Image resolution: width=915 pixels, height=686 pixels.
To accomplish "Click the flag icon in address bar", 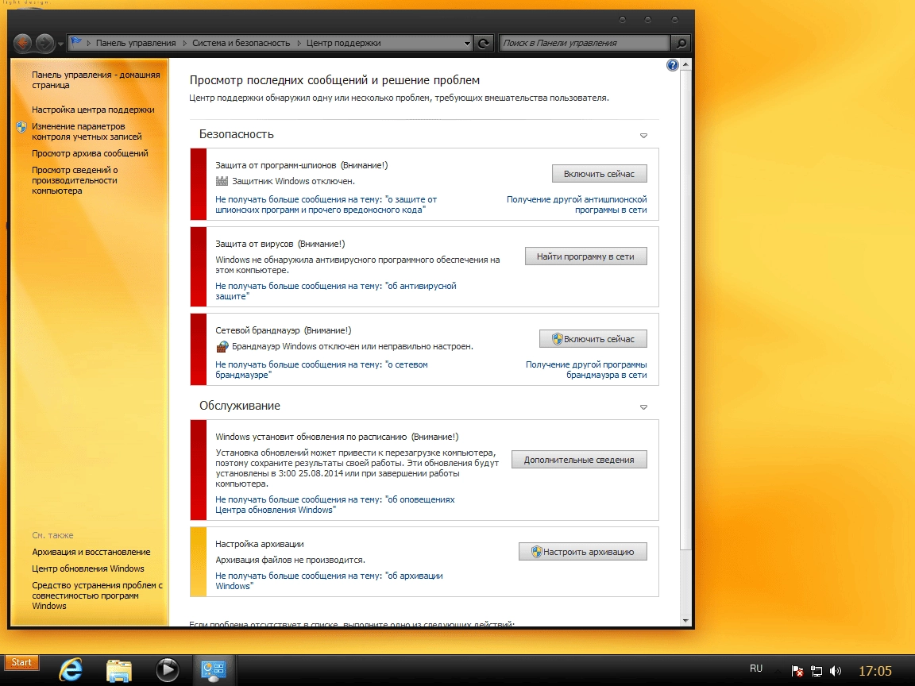I will pyautogui.click(x=76, y=42).
